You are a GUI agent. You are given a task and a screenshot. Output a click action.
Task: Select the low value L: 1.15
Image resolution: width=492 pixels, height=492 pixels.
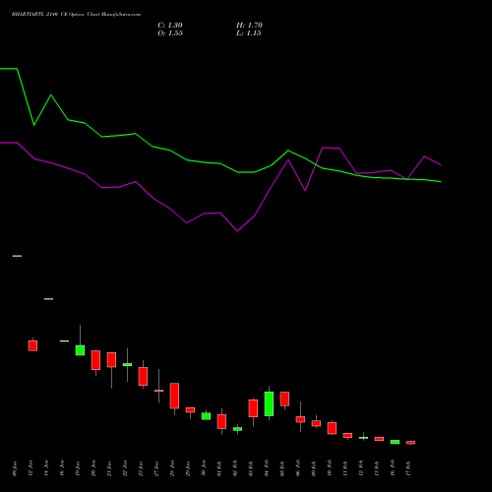[249, 33]
